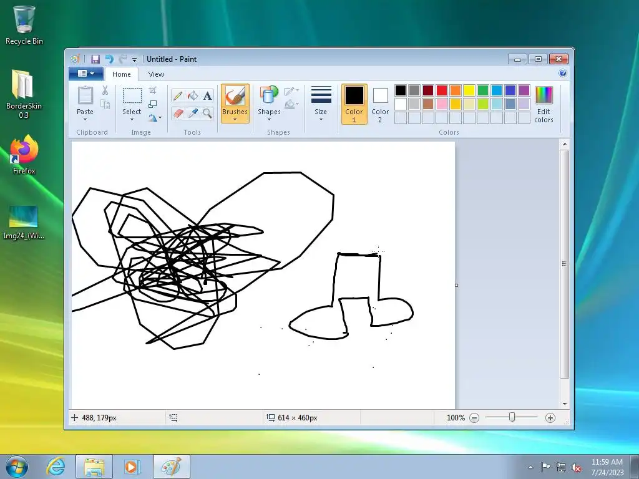Expand the Select dropdown arrow

[x=132, y=120]
